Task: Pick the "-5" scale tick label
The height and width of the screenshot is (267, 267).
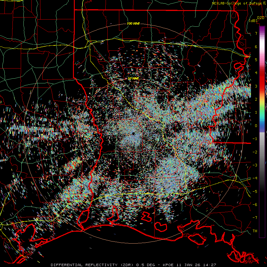Action: (x=255, y=192)
